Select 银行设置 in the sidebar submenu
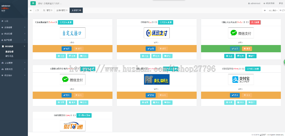The image size is (285, 136). [9, 56]
